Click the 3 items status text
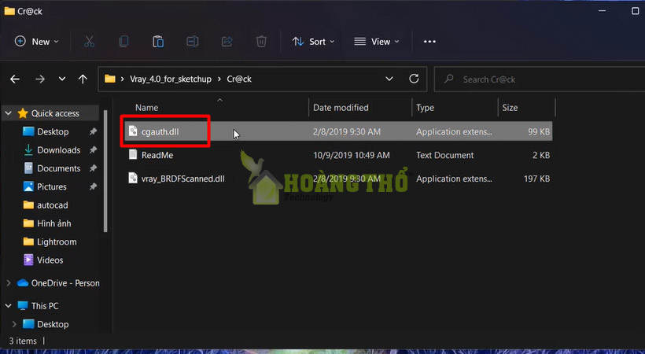The height and width of the screenshot is (354, 645). click(23, 341)
